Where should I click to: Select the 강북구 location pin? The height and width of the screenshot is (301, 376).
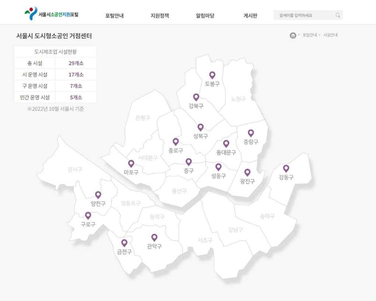click(196, 98)
